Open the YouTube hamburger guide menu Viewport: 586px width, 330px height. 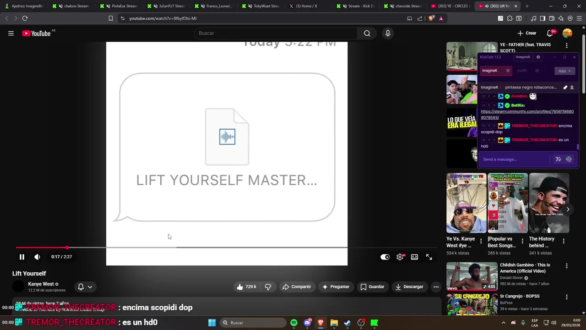11,33
